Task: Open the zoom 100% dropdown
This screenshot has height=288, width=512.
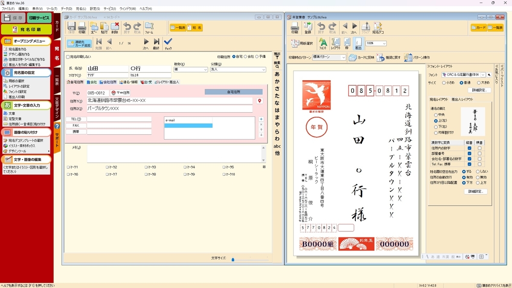Action: [x=376, y=43]
